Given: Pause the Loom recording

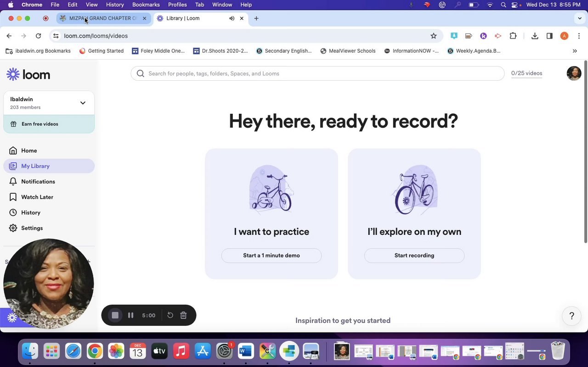Looking at the screenshot, I should click(130, 315).
